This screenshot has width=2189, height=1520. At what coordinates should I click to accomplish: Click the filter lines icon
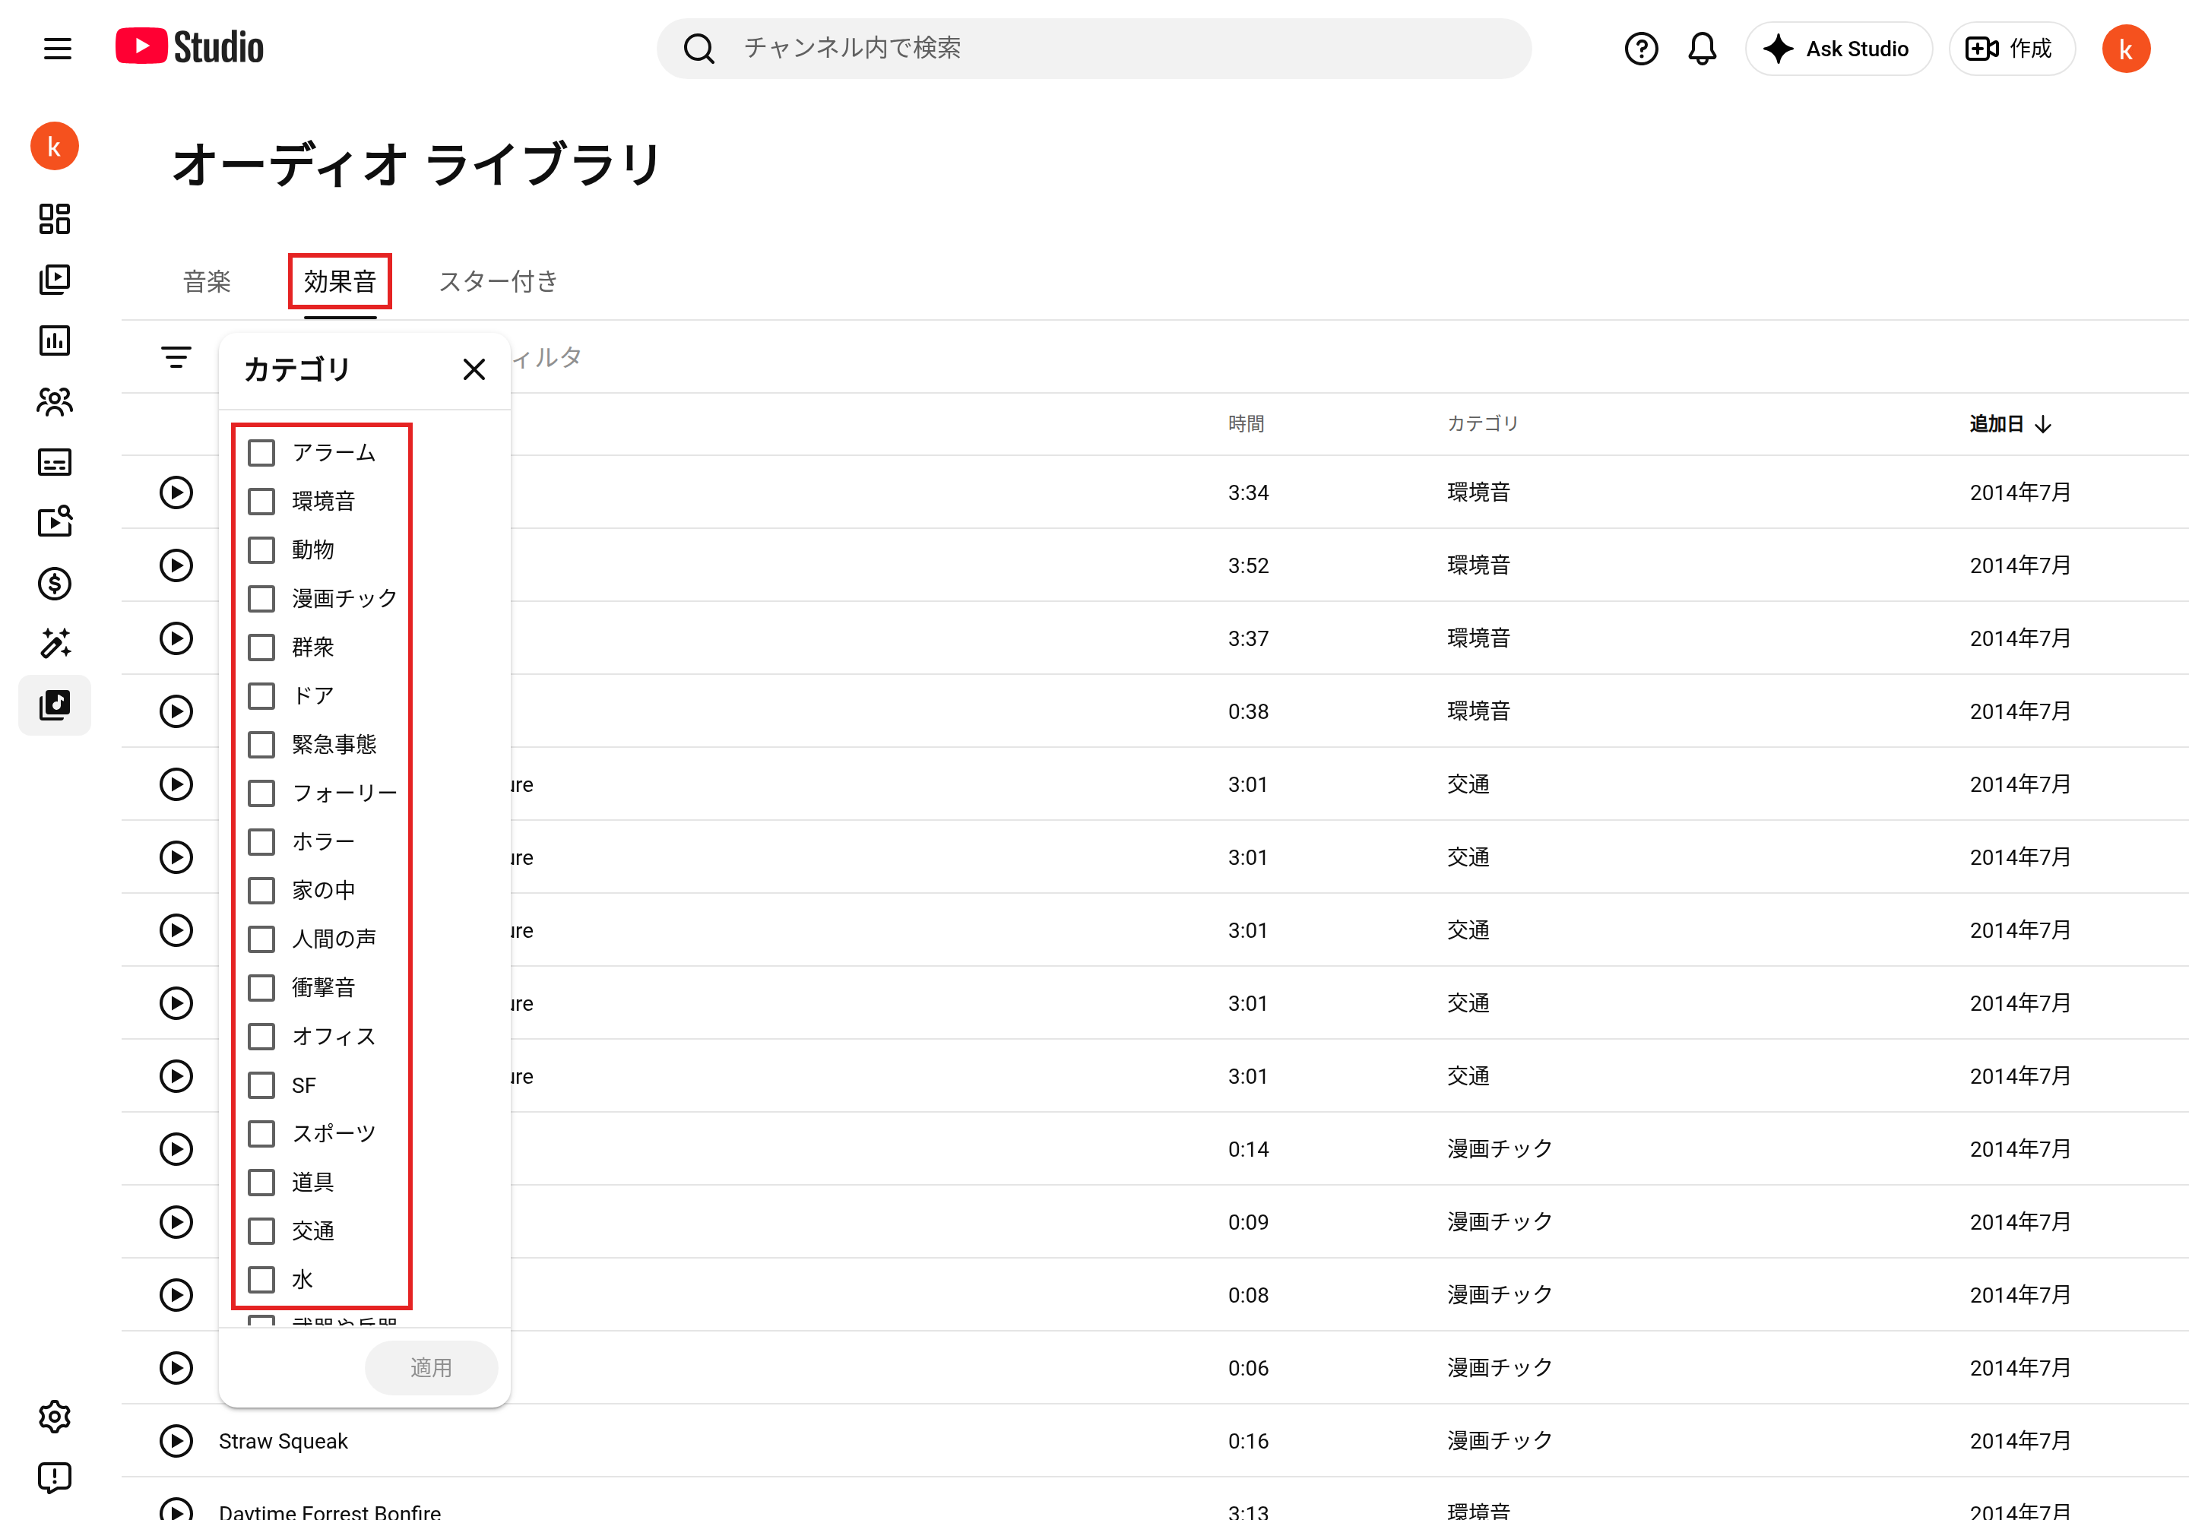point(176,358)
